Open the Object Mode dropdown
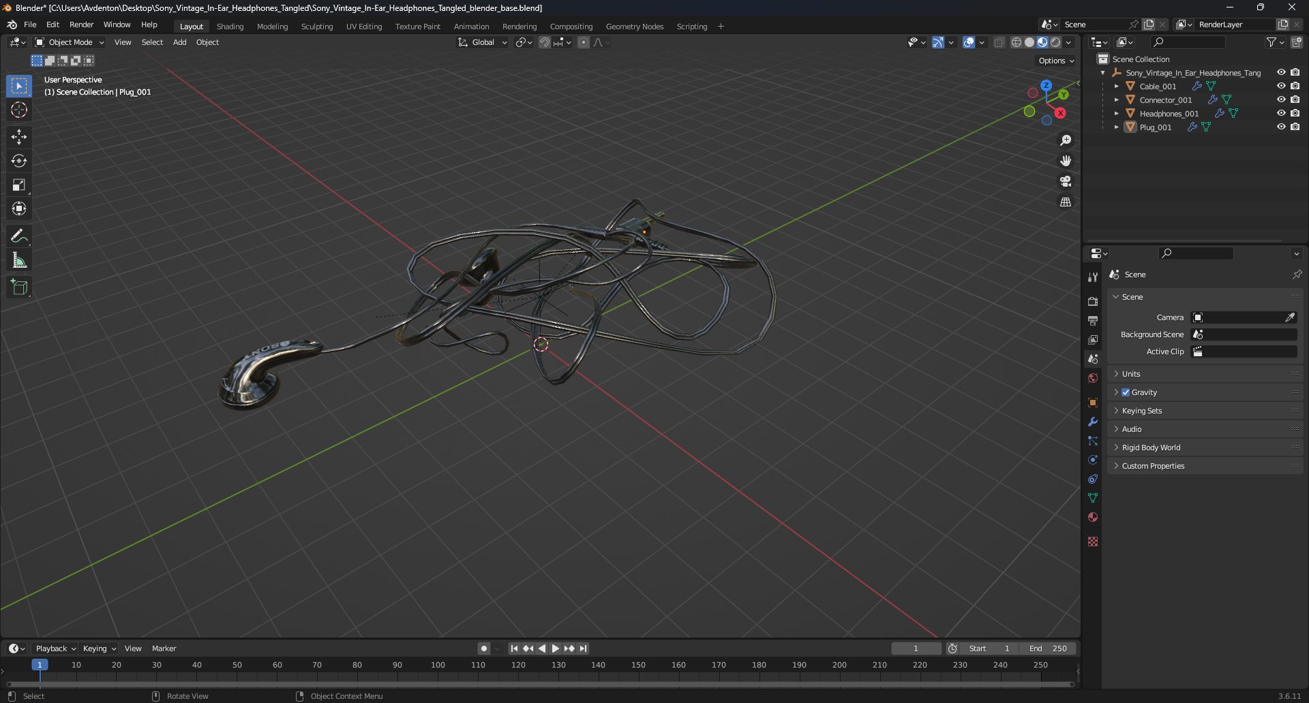 (70, 42)
